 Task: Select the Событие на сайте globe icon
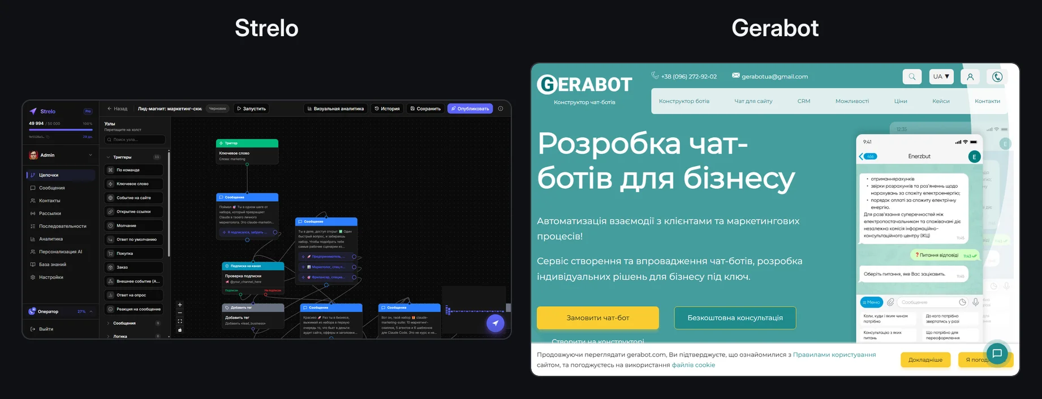pyautogui.click(x=110, y=198)
